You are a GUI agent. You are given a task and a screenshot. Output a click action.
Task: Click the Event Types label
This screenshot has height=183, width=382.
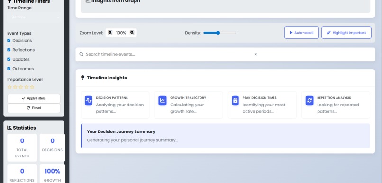pos(19,33)
